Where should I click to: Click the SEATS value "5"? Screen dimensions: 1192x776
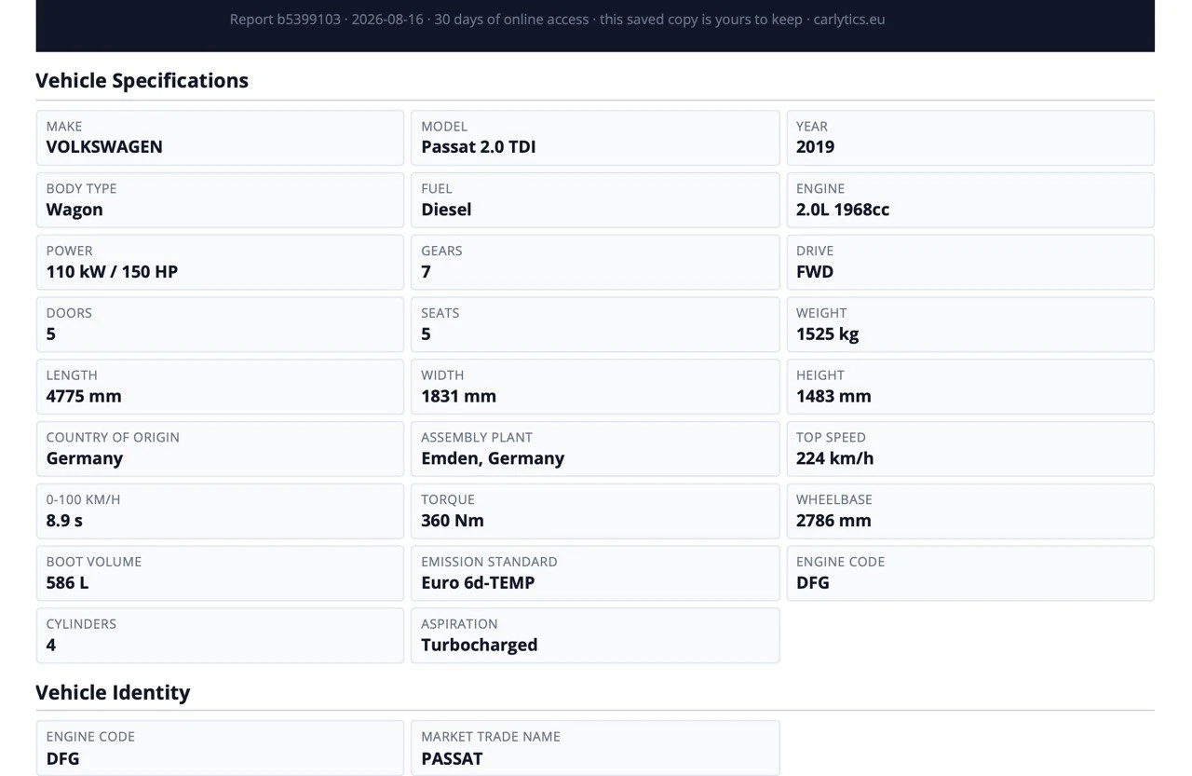click(x=426, y=334)
